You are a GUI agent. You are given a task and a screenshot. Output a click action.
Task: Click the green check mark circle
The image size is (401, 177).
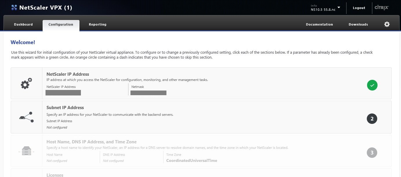(x=372, y=85)
